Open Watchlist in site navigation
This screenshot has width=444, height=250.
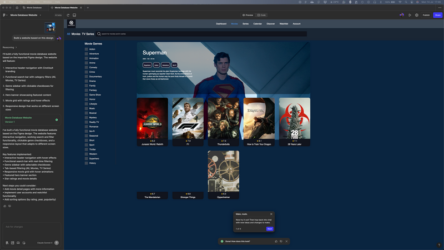[284, 24]
